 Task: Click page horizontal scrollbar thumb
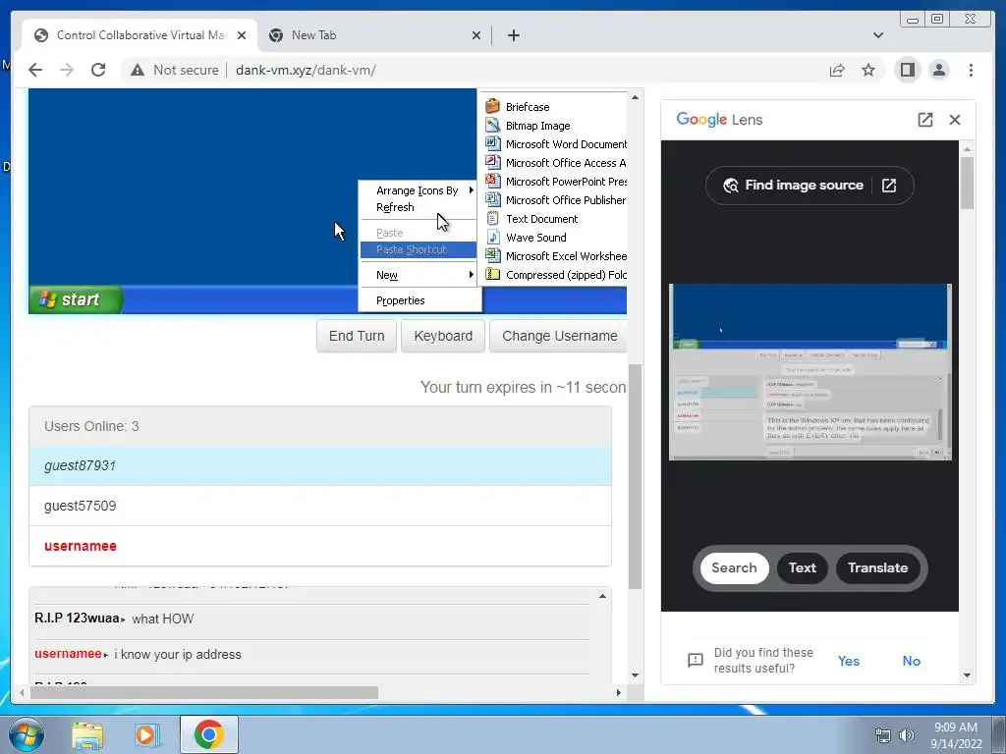click(204, 693)
